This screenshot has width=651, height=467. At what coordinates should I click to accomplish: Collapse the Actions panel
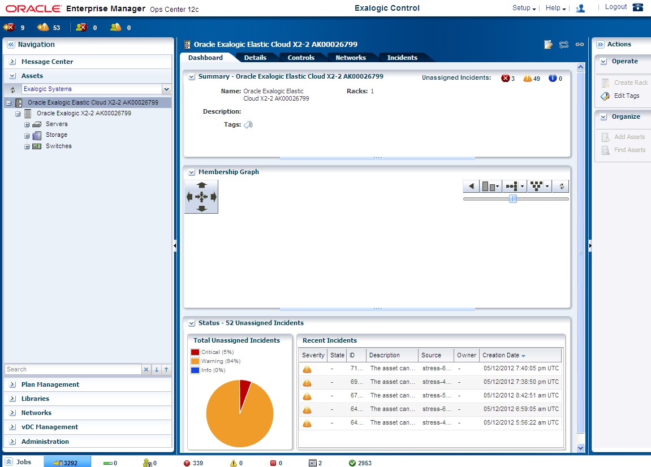point(600,45)
